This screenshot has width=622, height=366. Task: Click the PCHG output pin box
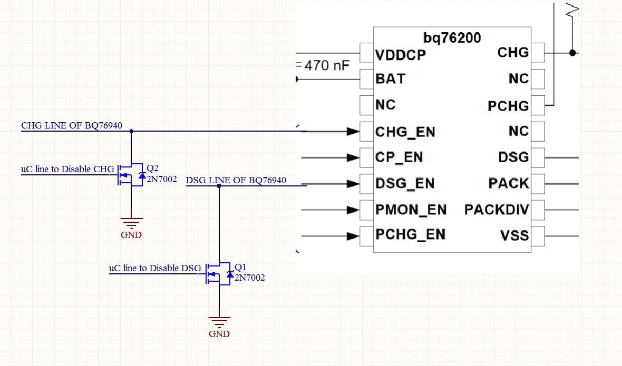point(538,105)
